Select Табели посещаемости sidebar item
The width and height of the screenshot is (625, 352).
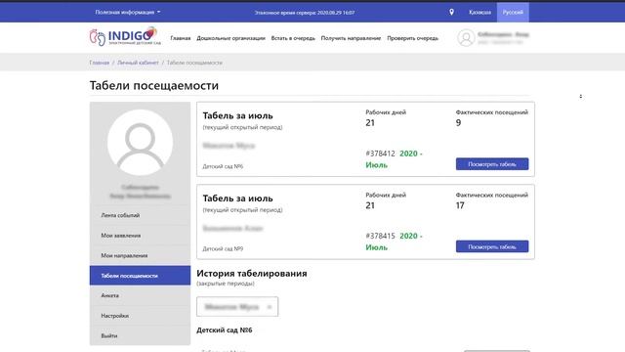click(x=140, y=276)
